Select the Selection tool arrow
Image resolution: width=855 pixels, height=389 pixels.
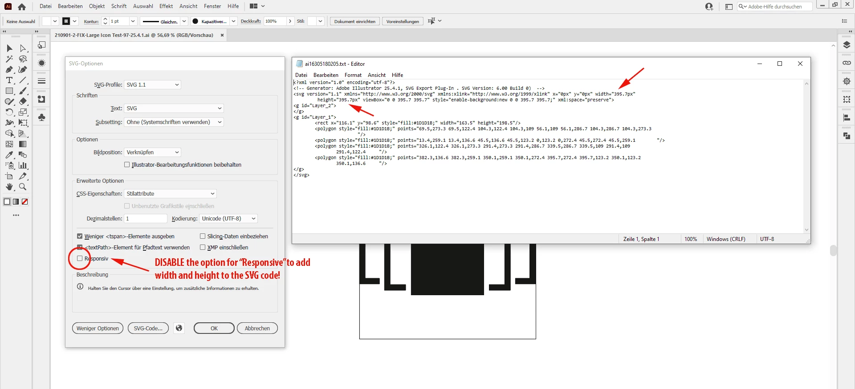click(x=9, y=48)
